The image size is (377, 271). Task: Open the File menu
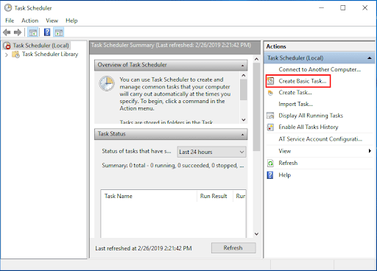click(x=10, y=21)
